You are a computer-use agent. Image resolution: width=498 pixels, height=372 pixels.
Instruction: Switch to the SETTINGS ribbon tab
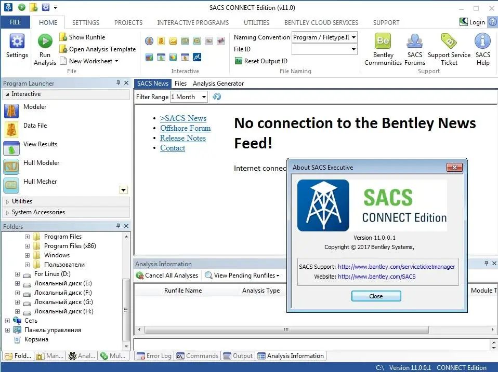click(86, 22)
